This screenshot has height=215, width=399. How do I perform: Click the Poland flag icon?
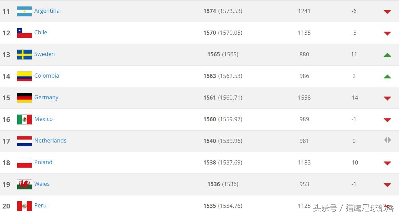[24, 163]
